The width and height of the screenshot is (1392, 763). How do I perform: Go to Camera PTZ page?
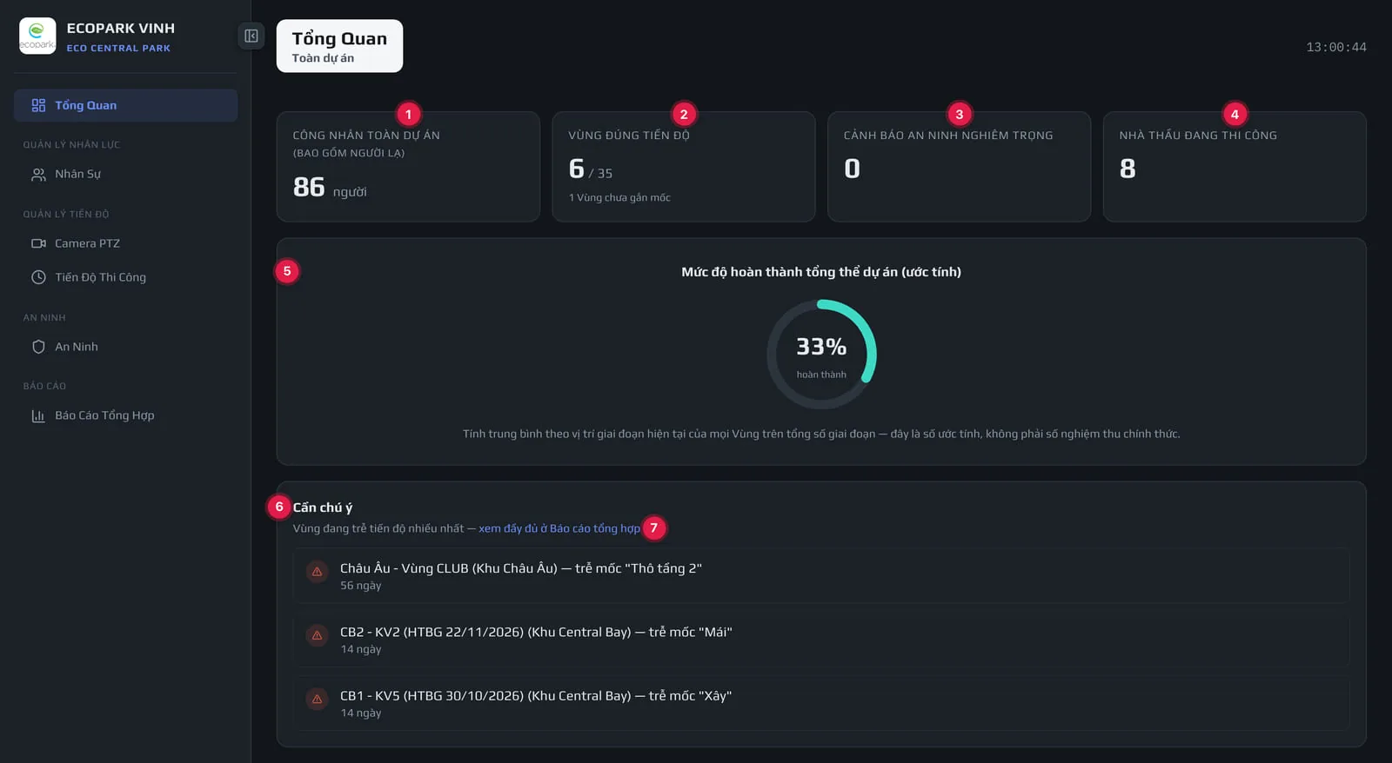(125, 243)
